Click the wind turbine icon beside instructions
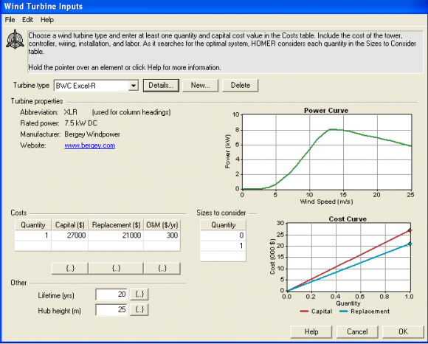Screen dimensions: 428x344 coord(15,40)
